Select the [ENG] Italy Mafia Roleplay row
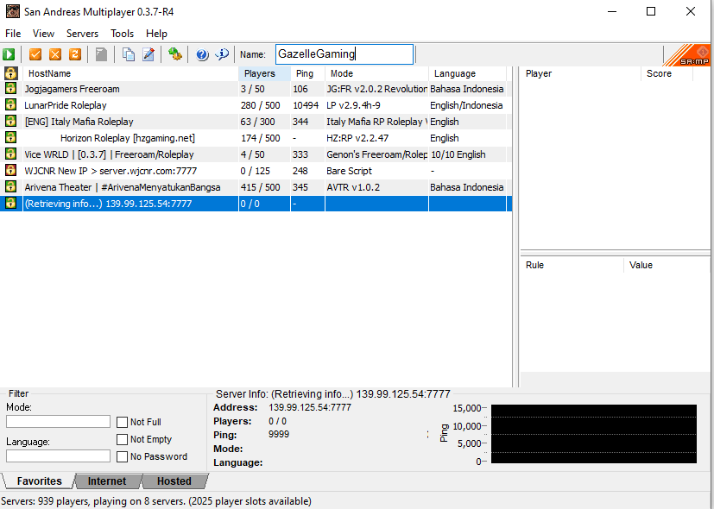 click(x=256, y=122)
